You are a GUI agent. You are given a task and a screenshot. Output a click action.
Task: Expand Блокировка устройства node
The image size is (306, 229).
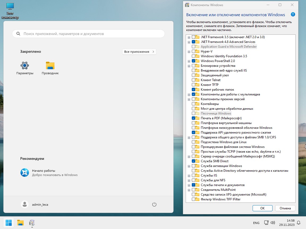(x=189, y=66)
